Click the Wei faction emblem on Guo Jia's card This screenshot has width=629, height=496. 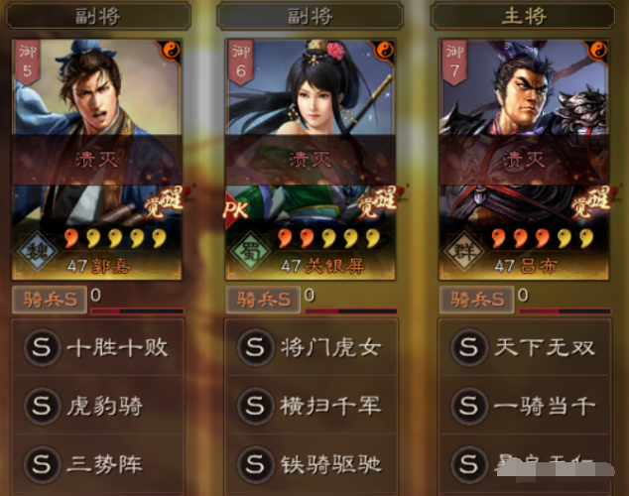(x=37, y=251)
